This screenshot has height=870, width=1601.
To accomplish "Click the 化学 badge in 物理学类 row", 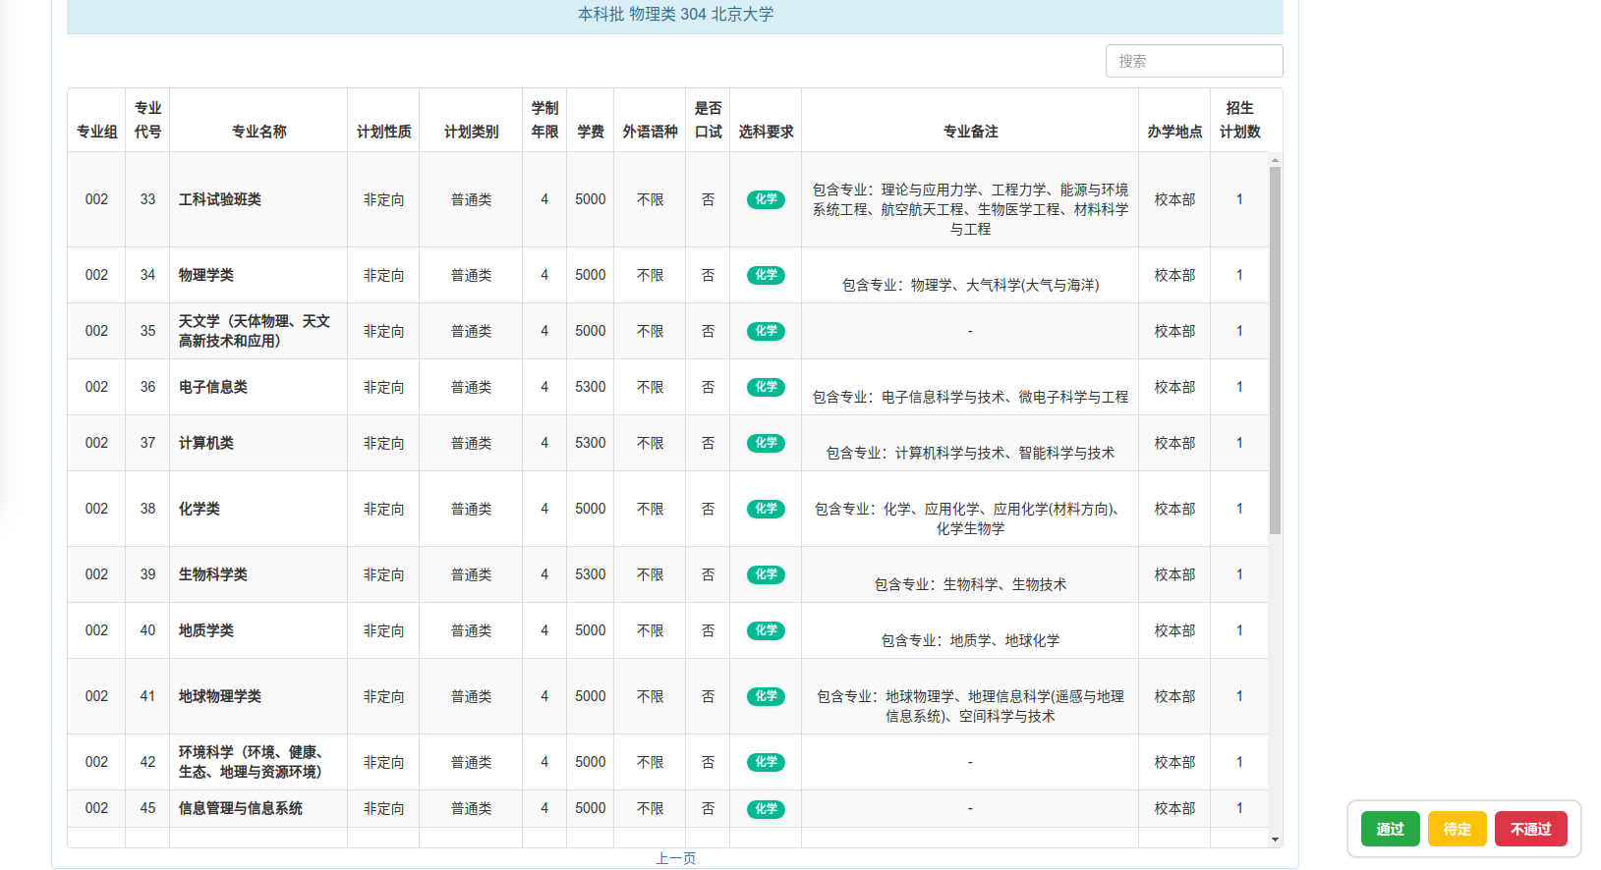I will click(x=766, y=275).
